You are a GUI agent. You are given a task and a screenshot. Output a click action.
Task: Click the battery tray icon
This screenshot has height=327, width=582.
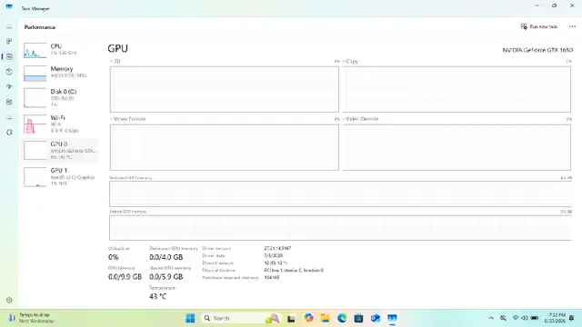tap(535, 318)
